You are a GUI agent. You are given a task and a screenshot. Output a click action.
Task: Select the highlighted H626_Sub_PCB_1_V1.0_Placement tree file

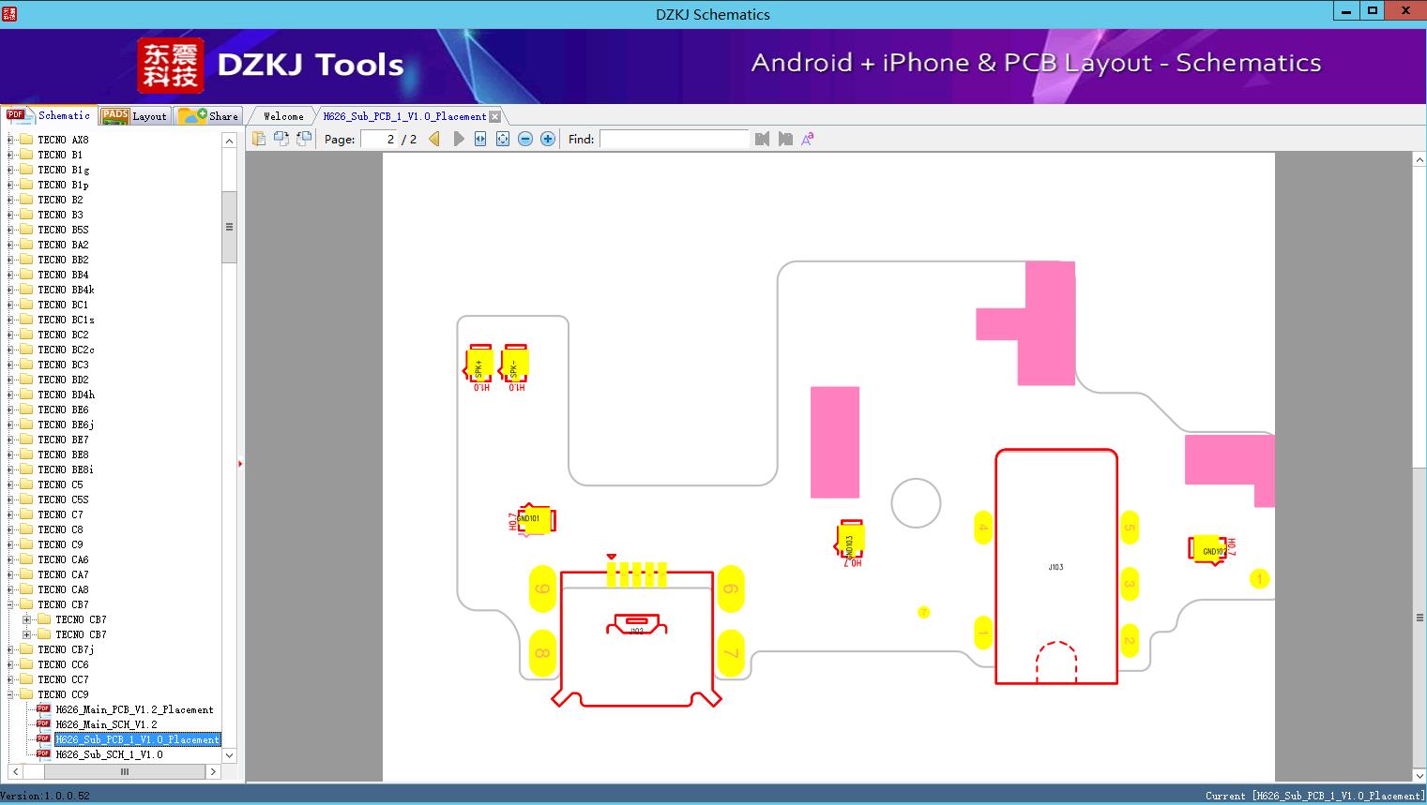click(x=138, y=739)
